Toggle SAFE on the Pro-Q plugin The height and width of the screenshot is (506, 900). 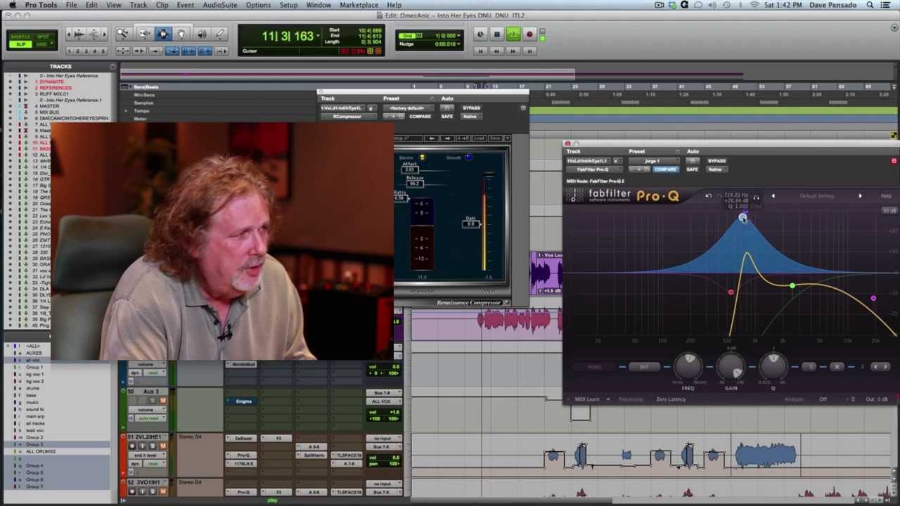[693, 169]
